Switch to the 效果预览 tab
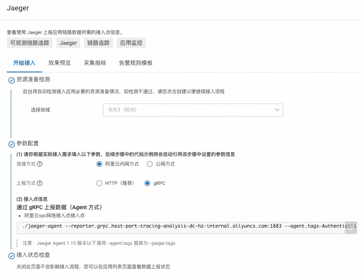The height and width of the screenshot is (276, 362). [x=60, y=63]
